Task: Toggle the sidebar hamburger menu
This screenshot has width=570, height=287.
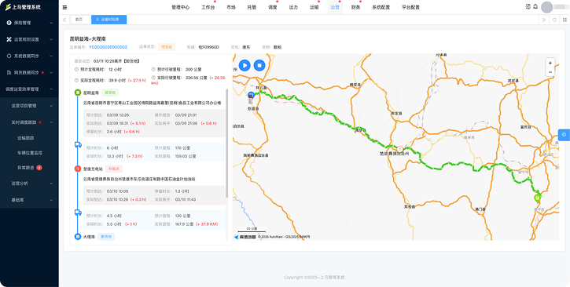Action: point(64,7)
